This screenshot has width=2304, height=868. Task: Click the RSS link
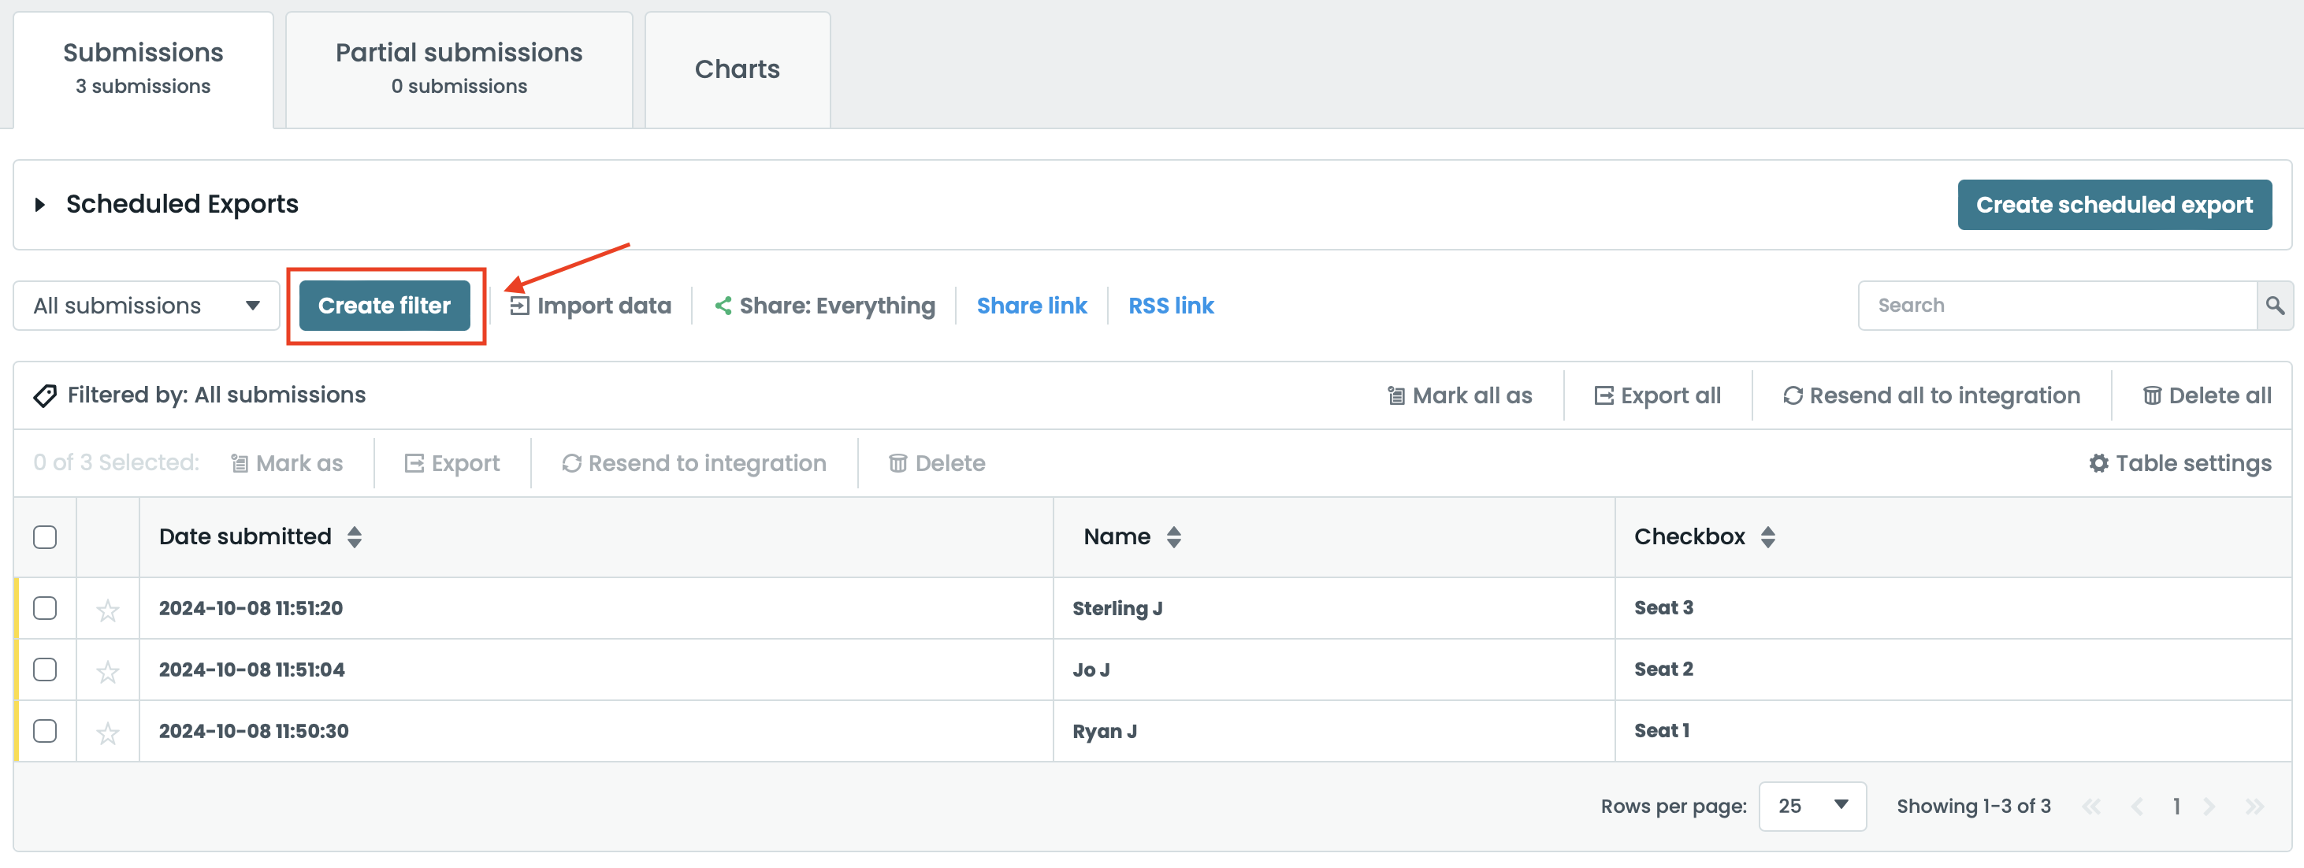pyautogui.click(x=1171, y=305)
